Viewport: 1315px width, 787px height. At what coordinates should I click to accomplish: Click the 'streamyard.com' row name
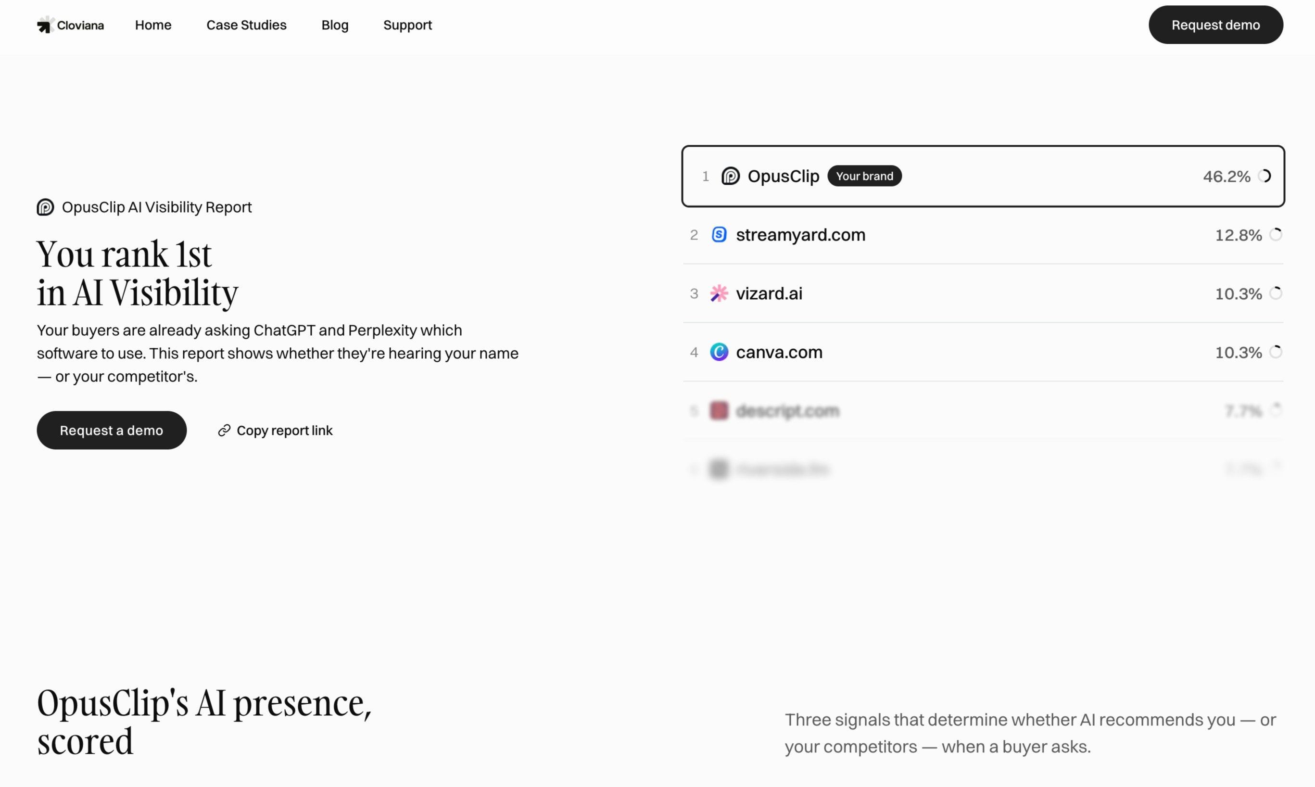[801, 234]
